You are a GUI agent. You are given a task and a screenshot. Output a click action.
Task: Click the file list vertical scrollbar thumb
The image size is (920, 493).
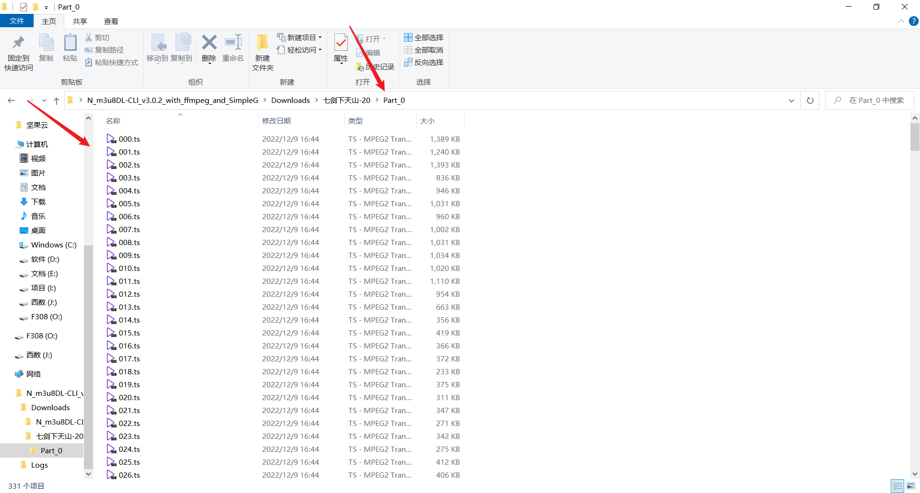[915, 137]
